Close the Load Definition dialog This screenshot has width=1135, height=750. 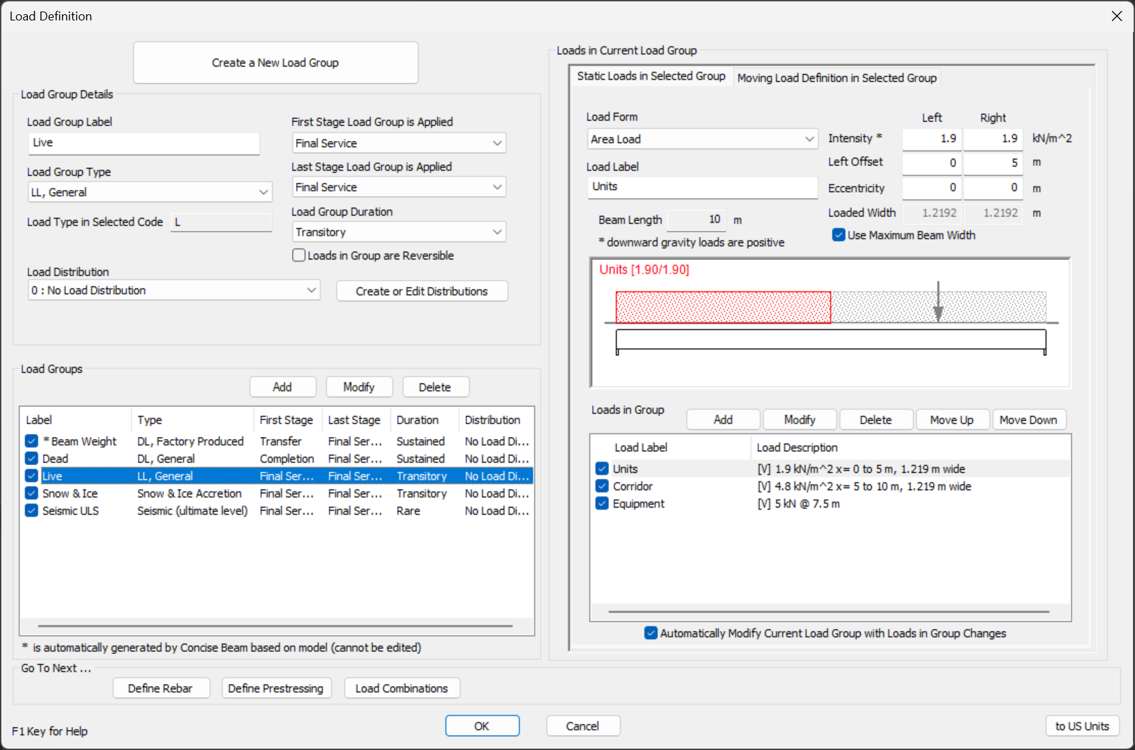[1117, 16]
